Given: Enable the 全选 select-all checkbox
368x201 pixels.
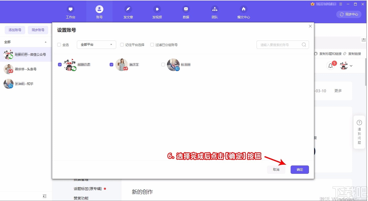Looking at the screenshot, I should tap(59, 45).
